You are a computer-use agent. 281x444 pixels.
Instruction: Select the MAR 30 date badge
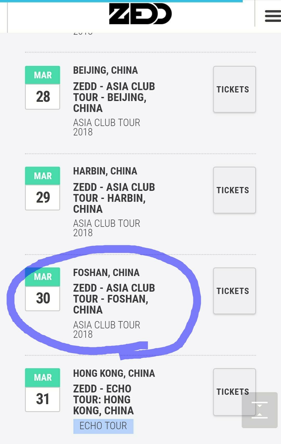coord(43,289)
